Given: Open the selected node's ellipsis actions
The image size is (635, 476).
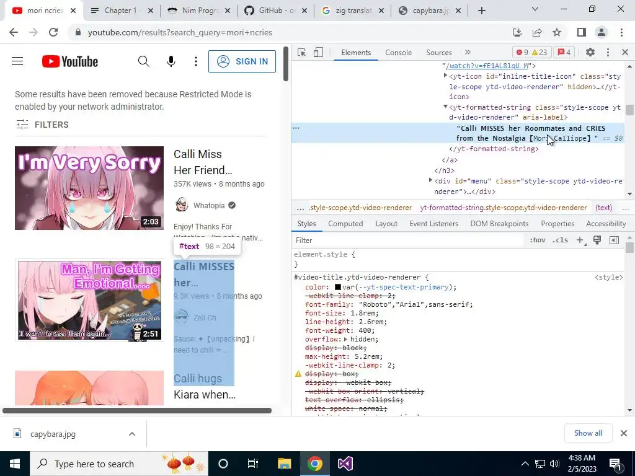Looking at the screenshot, I should pos(296,128).
